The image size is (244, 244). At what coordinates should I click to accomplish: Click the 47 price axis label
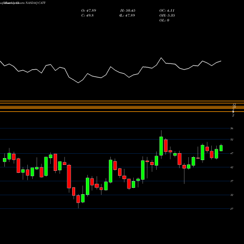(232, 153)
